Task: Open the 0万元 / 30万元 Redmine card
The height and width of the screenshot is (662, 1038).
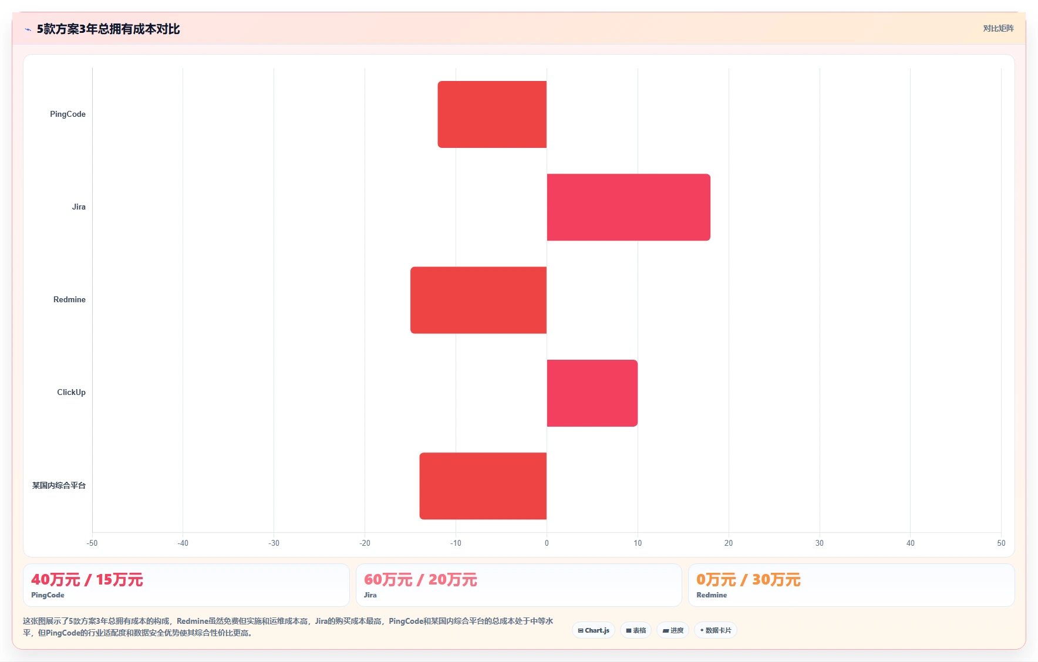Action: pos(851,585)
